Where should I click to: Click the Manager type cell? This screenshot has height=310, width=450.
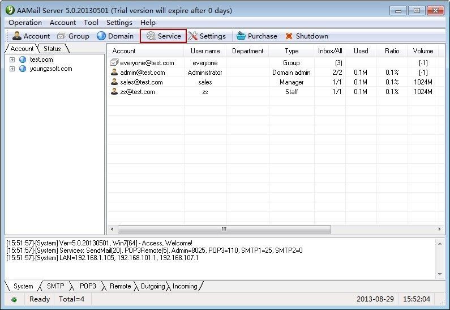tap(292, 82)
